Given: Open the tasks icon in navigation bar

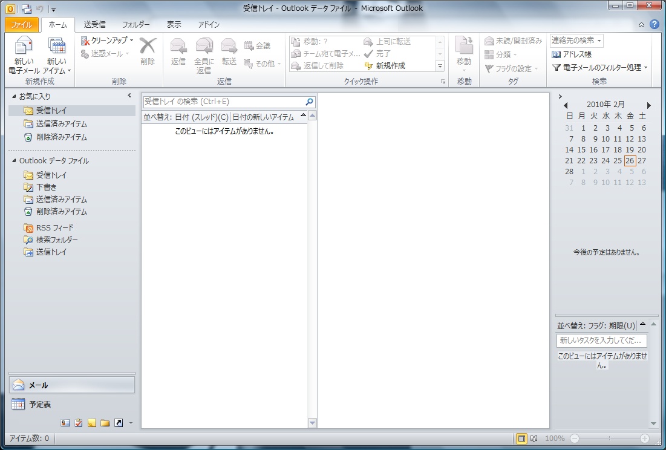Looking at the screenshot, I should coord(78,423).
